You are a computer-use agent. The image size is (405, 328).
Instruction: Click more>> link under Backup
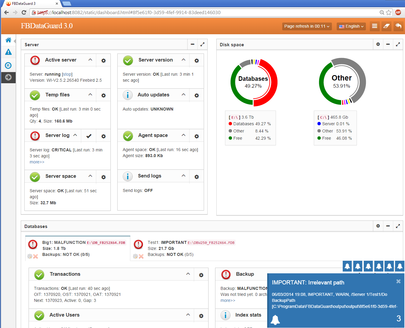228,300
